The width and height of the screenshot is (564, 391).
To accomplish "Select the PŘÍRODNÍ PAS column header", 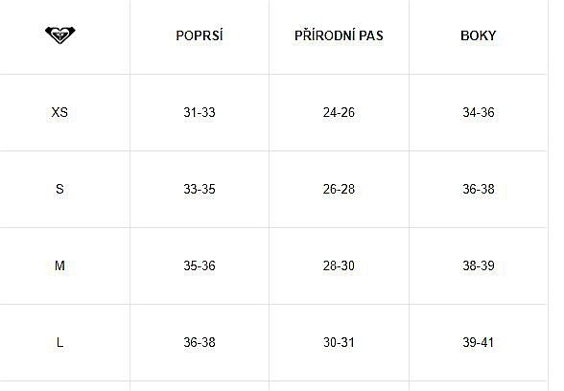I will (x=339, y=35).
